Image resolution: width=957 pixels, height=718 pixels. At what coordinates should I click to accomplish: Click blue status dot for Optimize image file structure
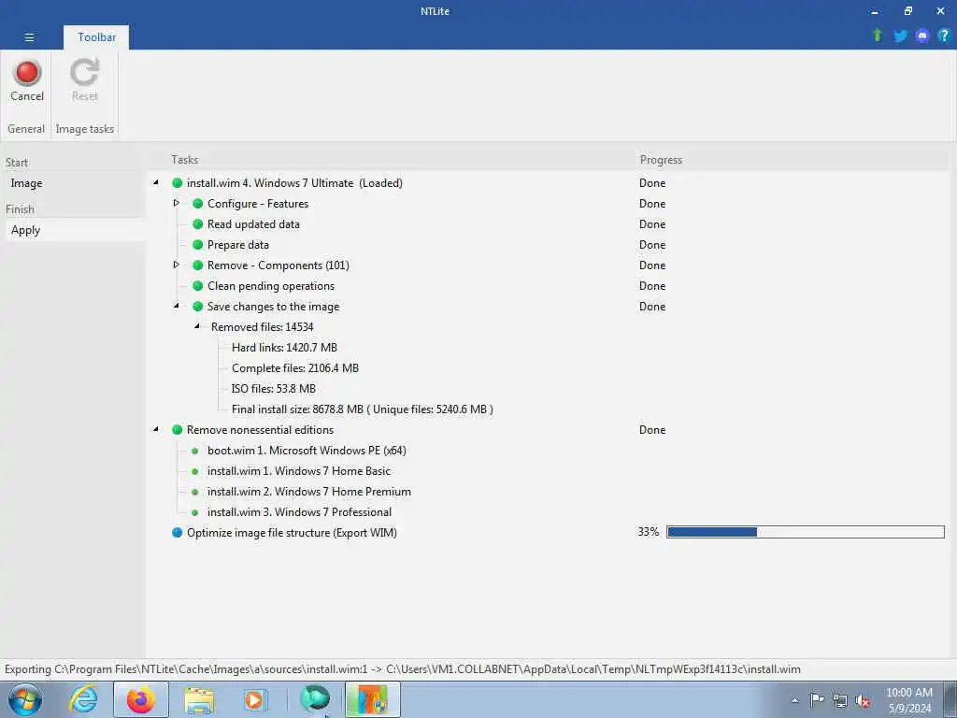click(x=177, y=532)
